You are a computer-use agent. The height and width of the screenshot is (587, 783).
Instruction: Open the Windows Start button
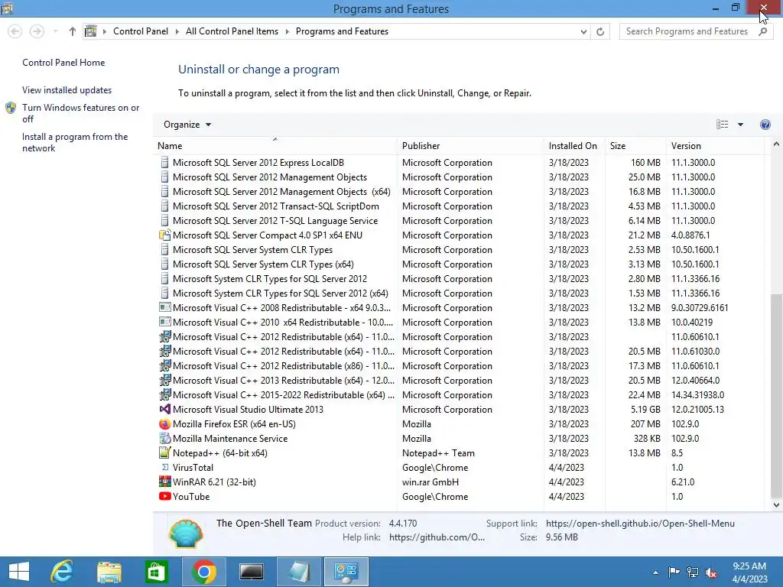pos(19,572)
